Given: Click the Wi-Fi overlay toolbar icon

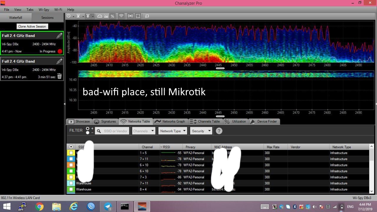Looking at the screenshot, I should (x=121, y=16).
